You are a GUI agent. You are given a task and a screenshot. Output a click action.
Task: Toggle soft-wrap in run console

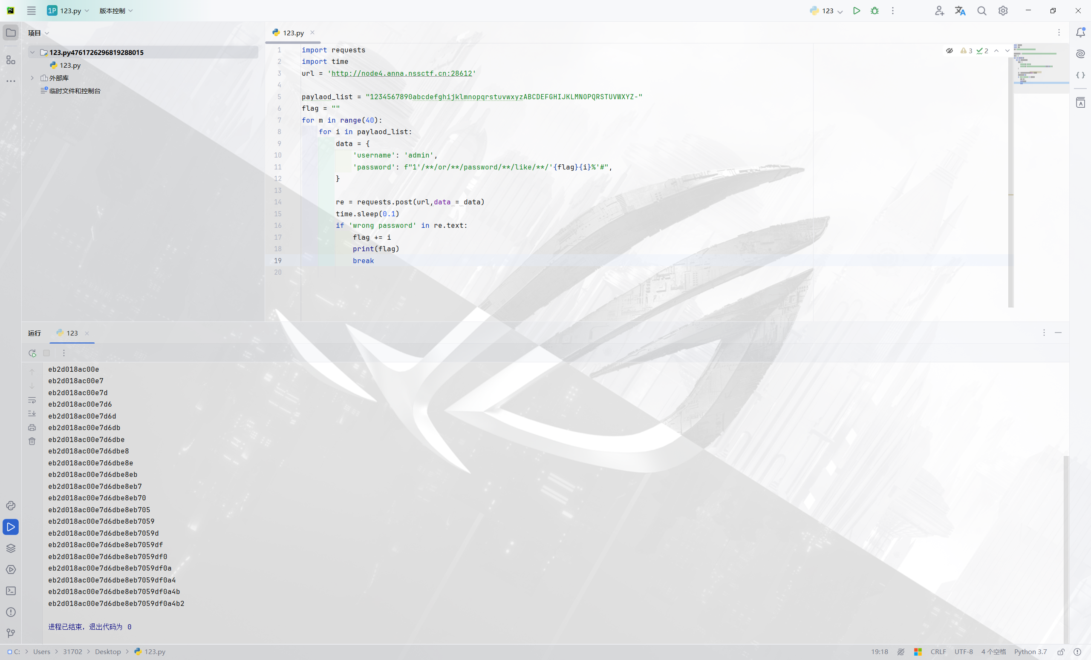pyautogui.click(x=32, y=400)
